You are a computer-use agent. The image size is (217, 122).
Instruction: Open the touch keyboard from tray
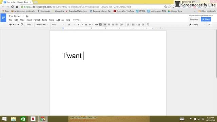182,119
